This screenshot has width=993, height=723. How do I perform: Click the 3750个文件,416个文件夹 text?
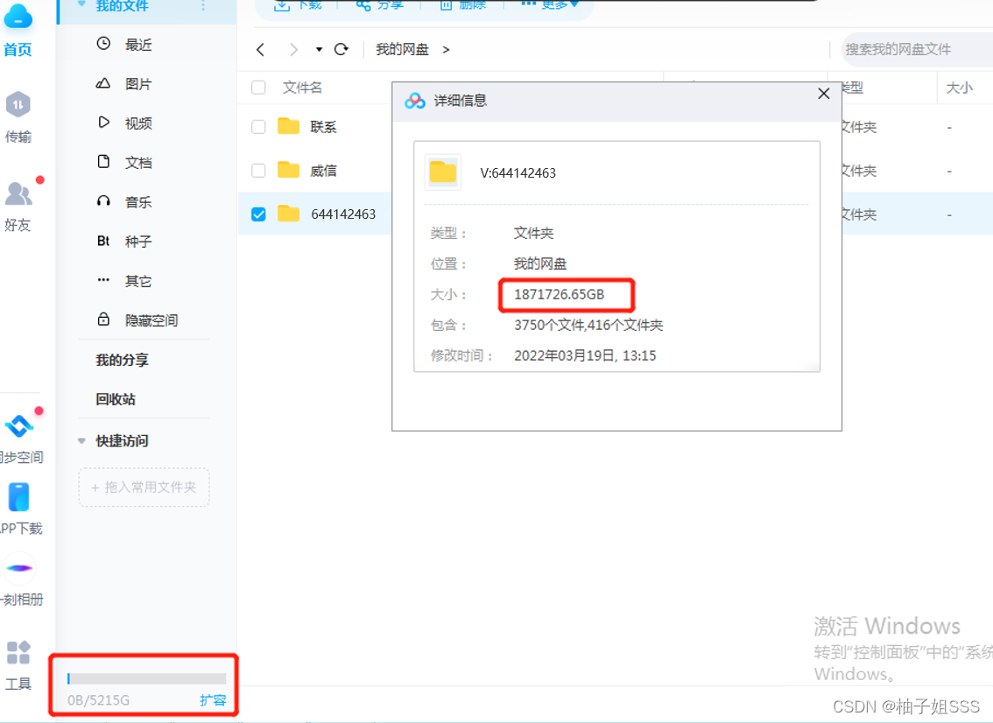pos(588,325)
